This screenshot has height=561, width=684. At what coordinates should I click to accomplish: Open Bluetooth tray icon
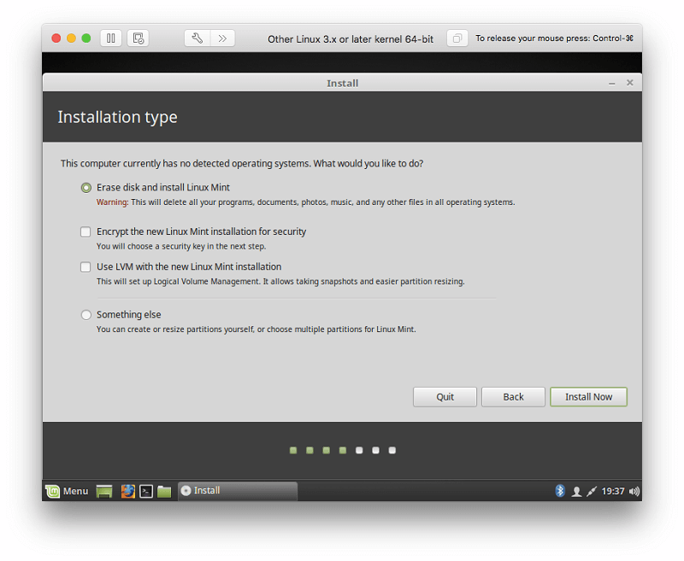pos(560,491)
